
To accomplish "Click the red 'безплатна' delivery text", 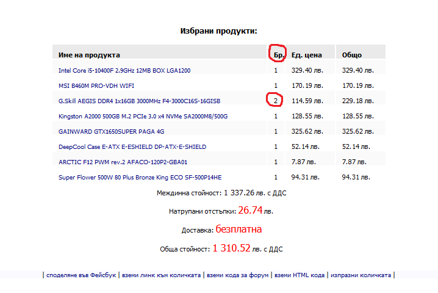I will tap(239, 230).
